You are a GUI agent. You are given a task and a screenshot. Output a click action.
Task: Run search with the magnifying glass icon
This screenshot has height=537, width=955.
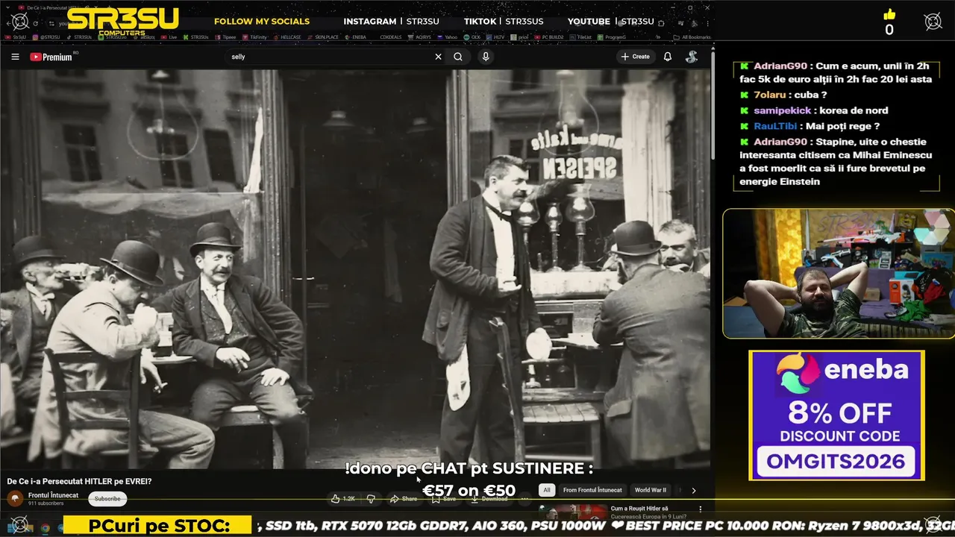[458, 57]
